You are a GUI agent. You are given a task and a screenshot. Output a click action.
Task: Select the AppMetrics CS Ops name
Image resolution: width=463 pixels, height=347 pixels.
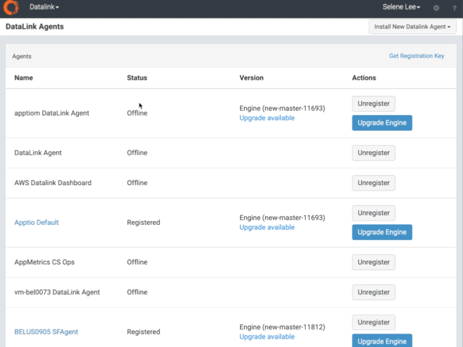tap(44, 262)
